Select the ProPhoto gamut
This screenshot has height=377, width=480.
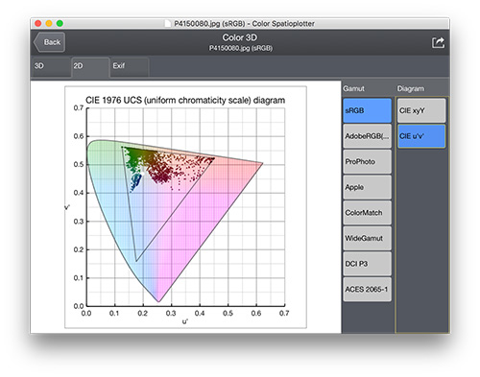pyautogui.click(x=368, y=162)
